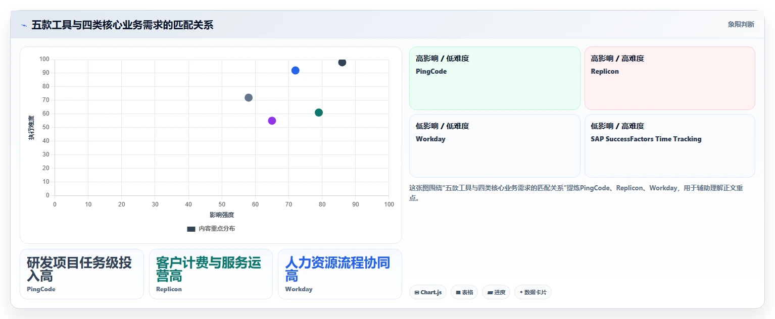The height and width of the screenshot is (319, 775).
Task: Select the 客户计费与服务运营高 card
Action: (x=211, y=274)
